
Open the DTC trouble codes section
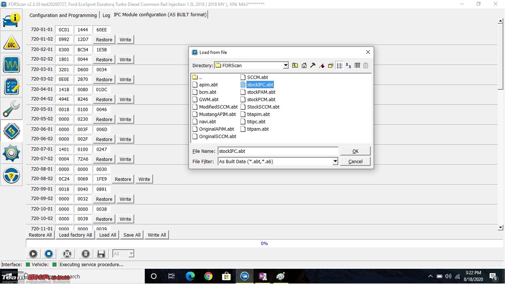pyautogui.click(x=11, y=42)
